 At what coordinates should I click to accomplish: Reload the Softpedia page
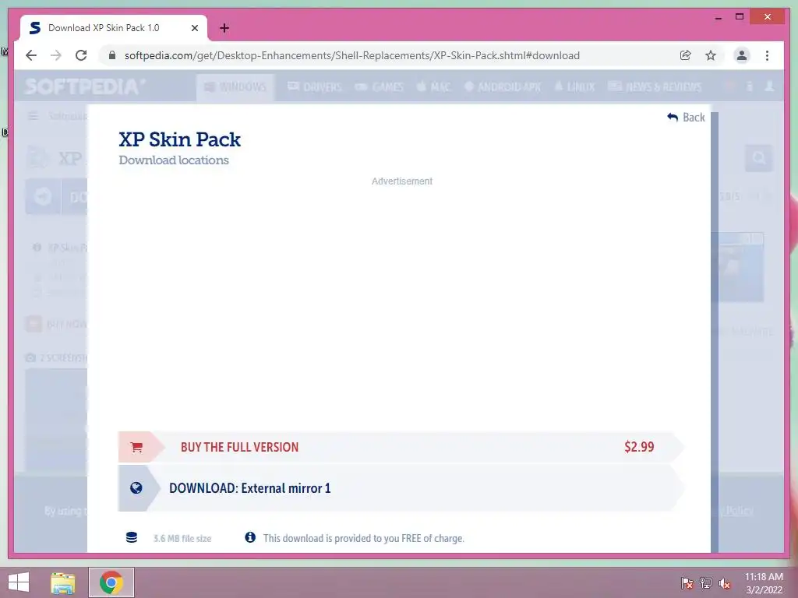tap(81, 55)
